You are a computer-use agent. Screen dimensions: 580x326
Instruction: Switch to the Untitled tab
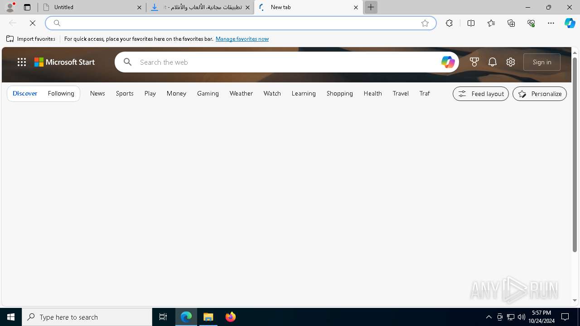click(92, 7)
